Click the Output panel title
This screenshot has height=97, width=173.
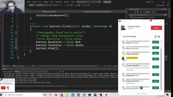[x=4, y=69]
